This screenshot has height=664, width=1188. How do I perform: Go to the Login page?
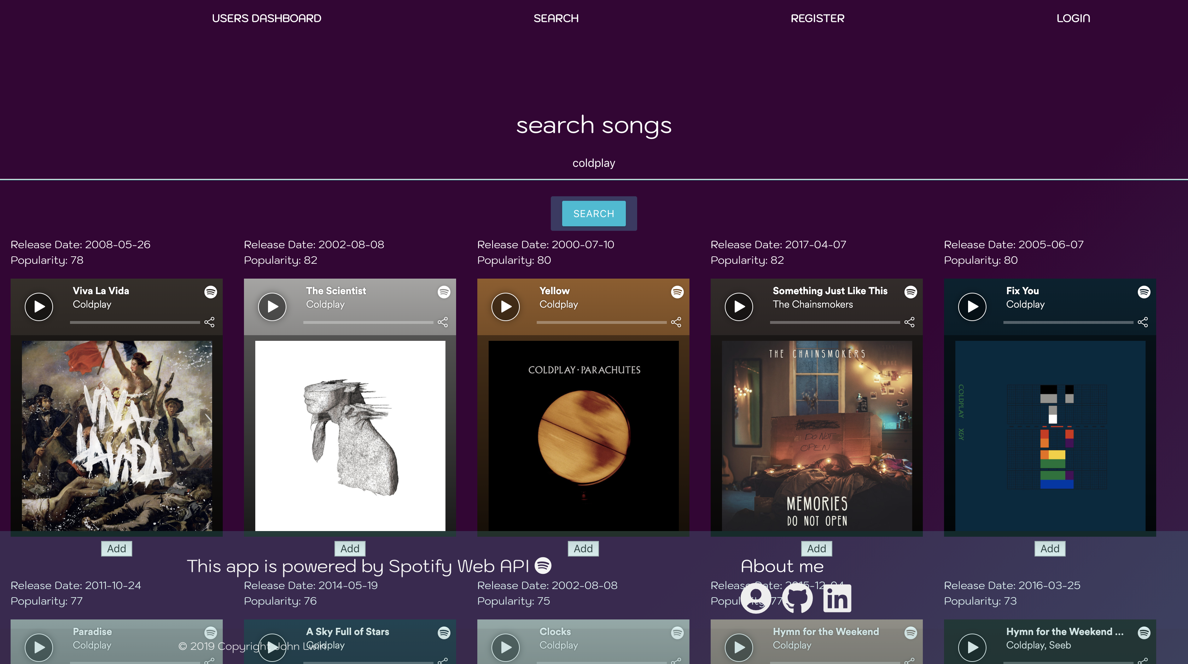pos(1073,18)
